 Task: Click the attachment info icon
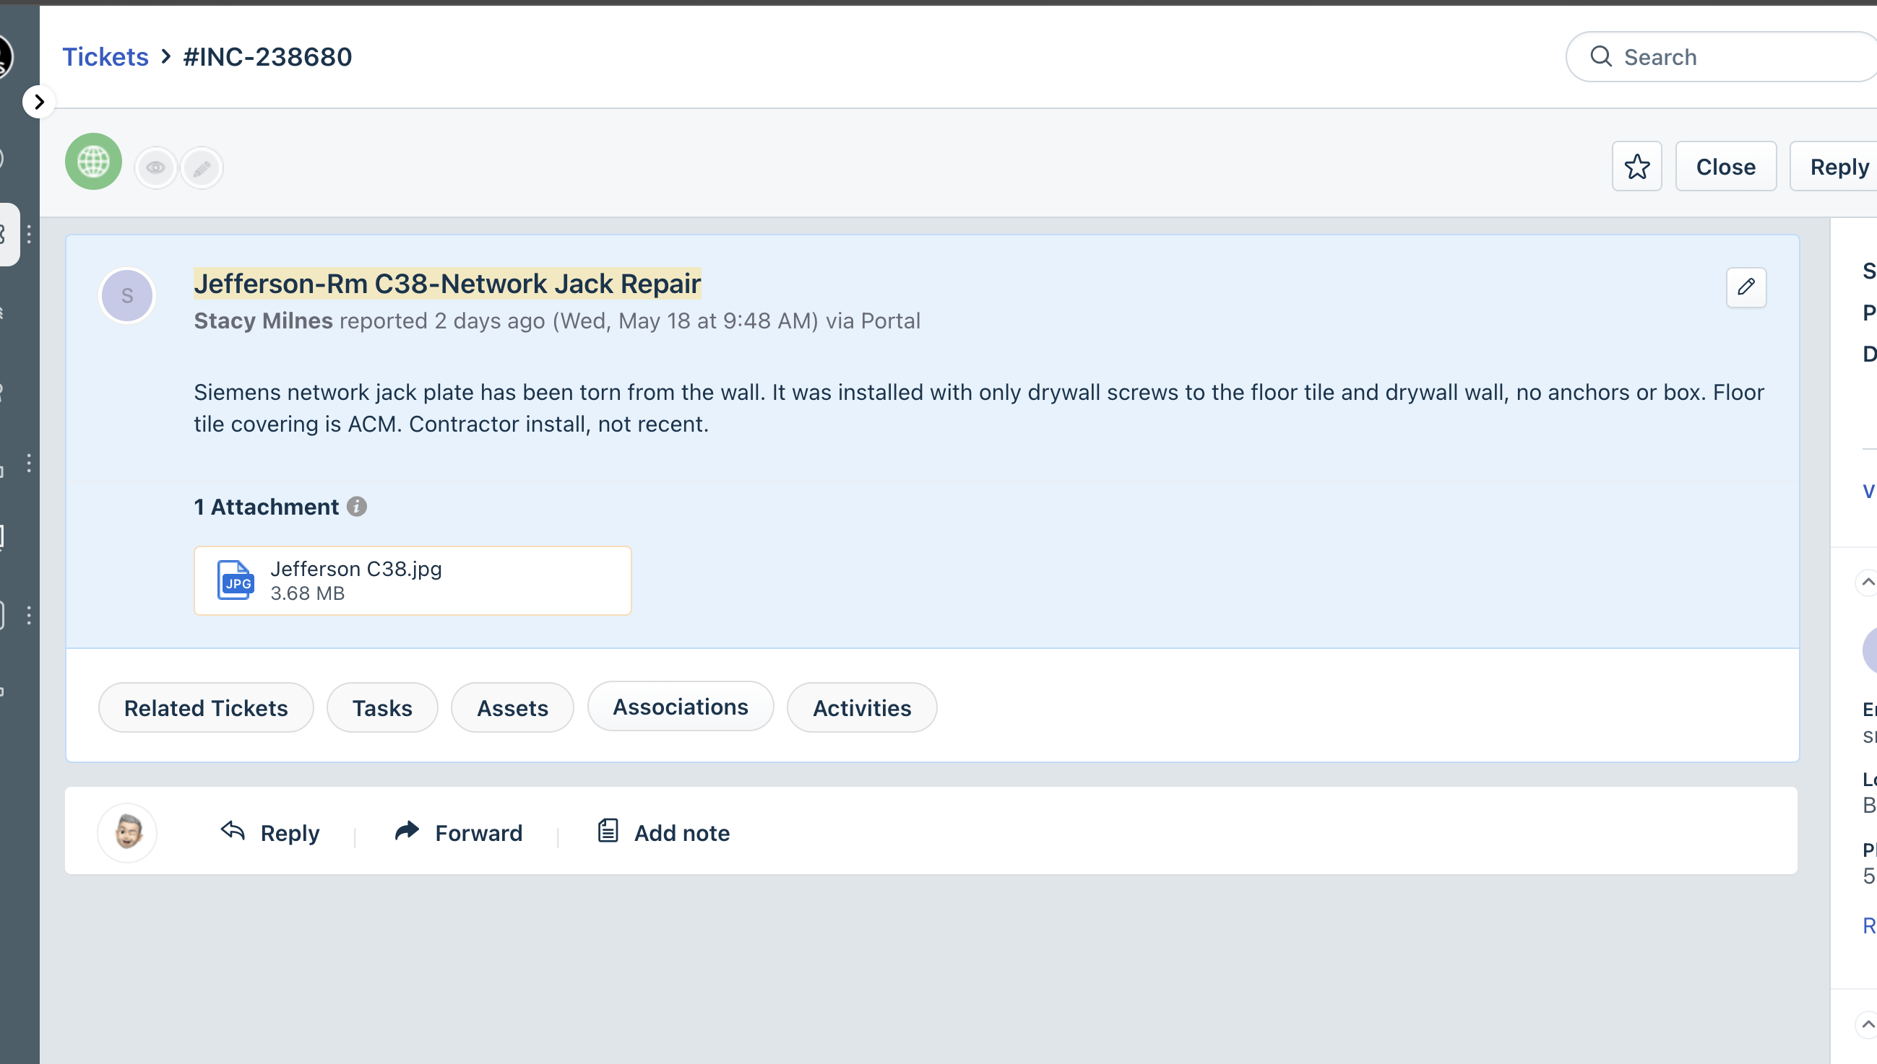[357, 507]
